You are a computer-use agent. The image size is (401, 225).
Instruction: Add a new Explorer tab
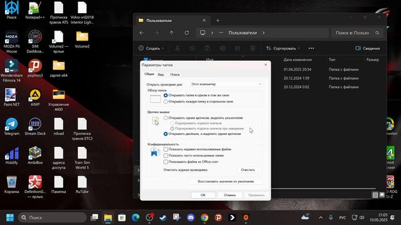[218, 21]
